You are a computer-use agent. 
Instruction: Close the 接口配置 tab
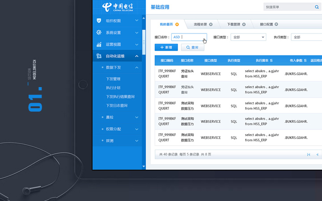tap(276, 24)
